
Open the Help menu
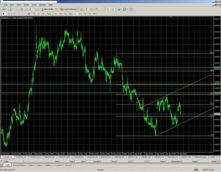tap(51, 5)
